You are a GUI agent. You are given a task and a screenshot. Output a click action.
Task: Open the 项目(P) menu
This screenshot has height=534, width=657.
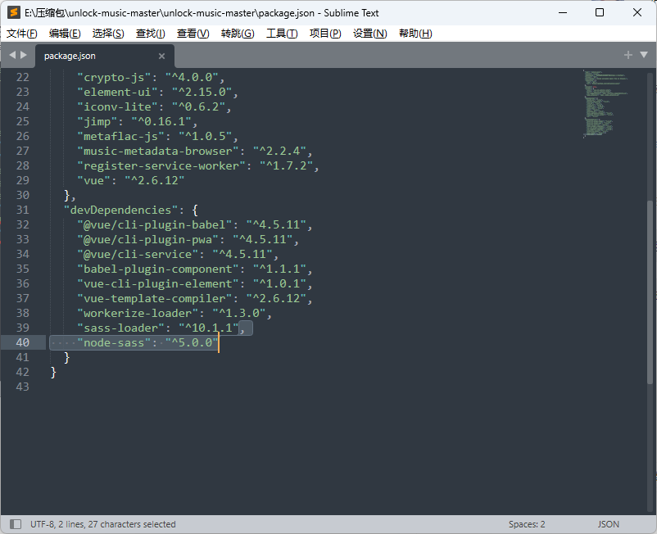click(325, 34)
